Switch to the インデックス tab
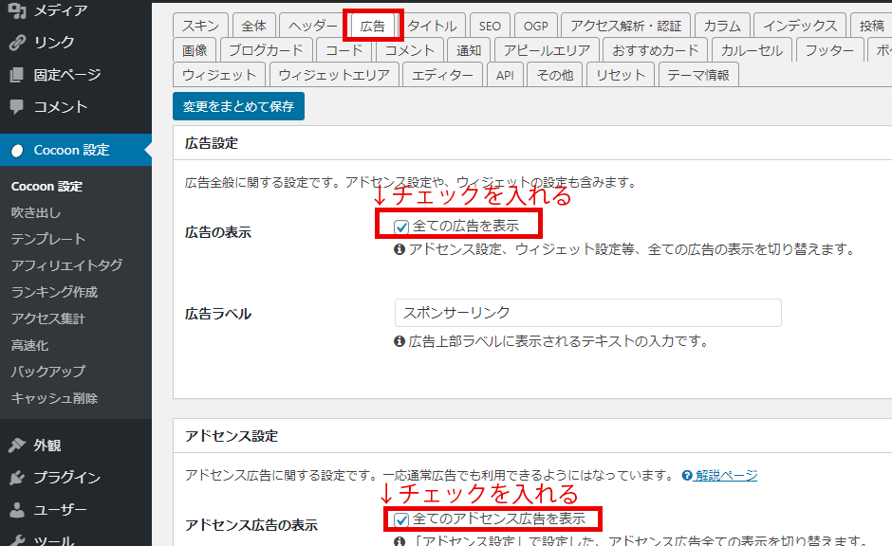 pyautogui.click(x=800, y=26)
